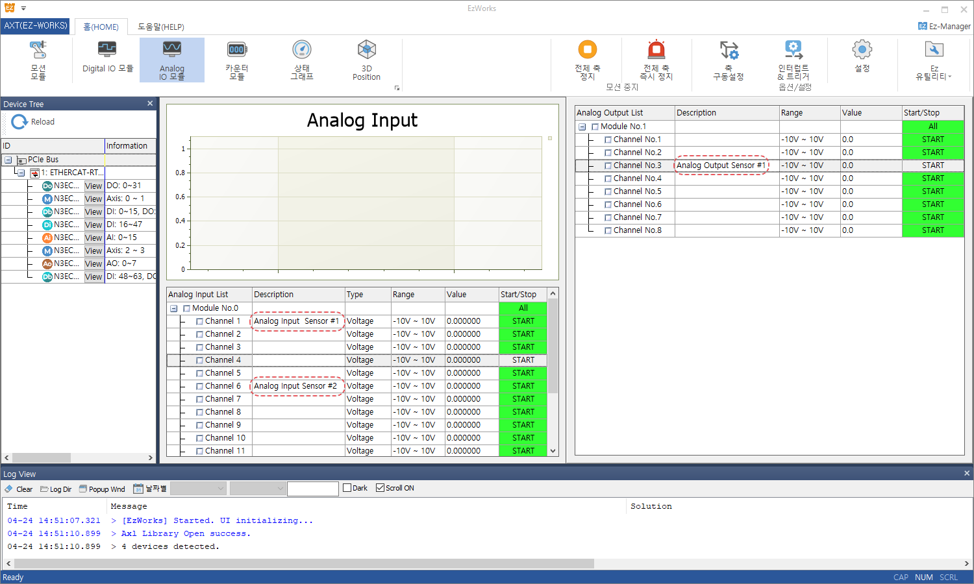Viewport: 974px width, 584px height.
Task: Click the All button for input Module No.0
Action: [523, 308]
